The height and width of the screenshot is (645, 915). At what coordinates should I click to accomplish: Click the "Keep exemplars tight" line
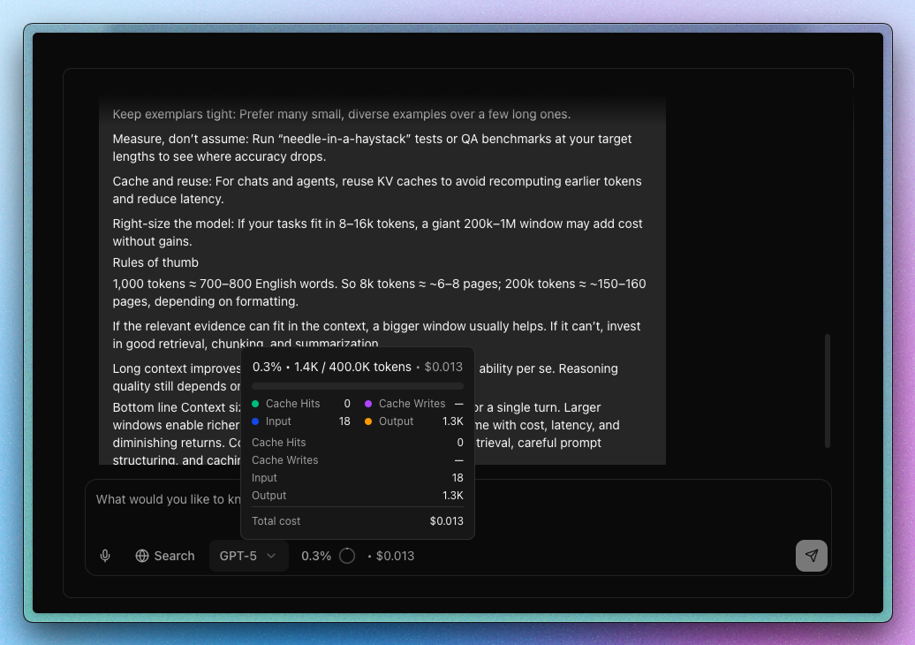(342, 114)
